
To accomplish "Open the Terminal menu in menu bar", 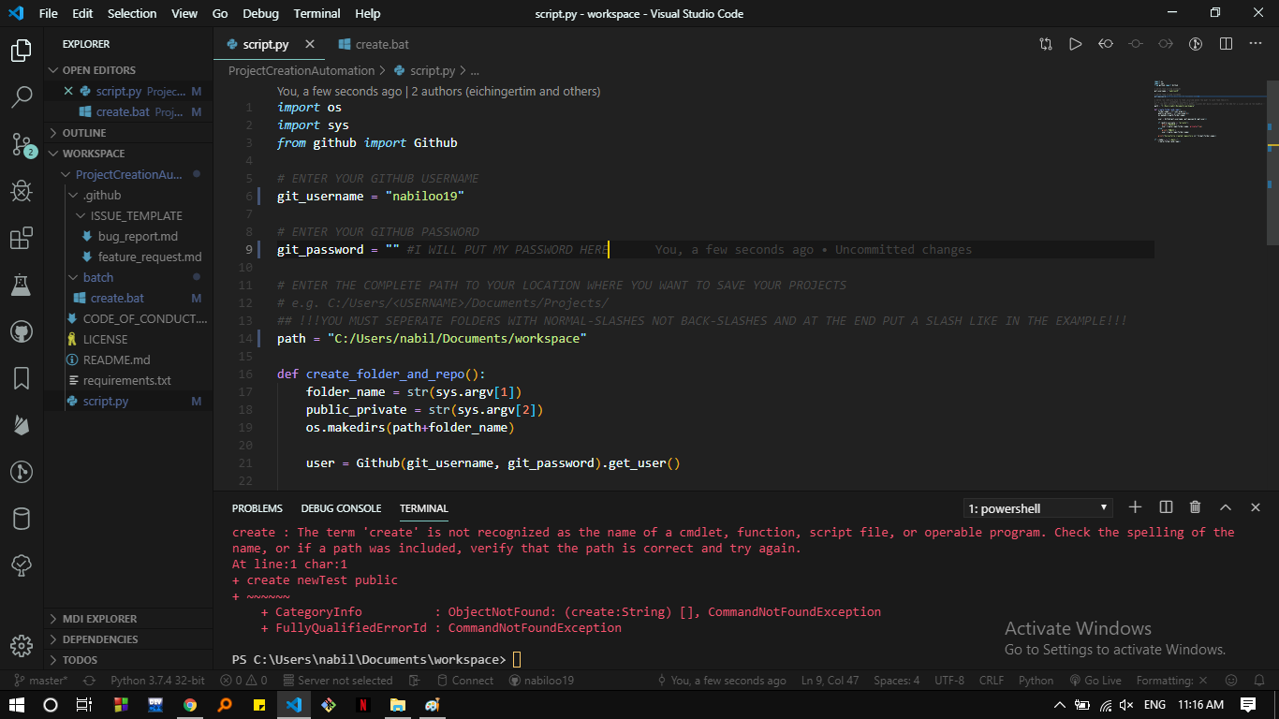I will click(316, 13).
